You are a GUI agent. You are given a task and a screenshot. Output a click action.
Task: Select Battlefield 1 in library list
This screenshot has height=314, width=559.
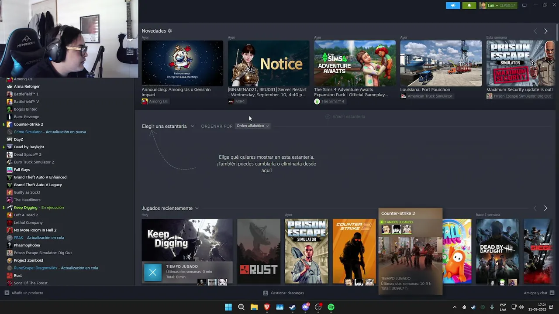pyautogui.click(x=26, y=94)
